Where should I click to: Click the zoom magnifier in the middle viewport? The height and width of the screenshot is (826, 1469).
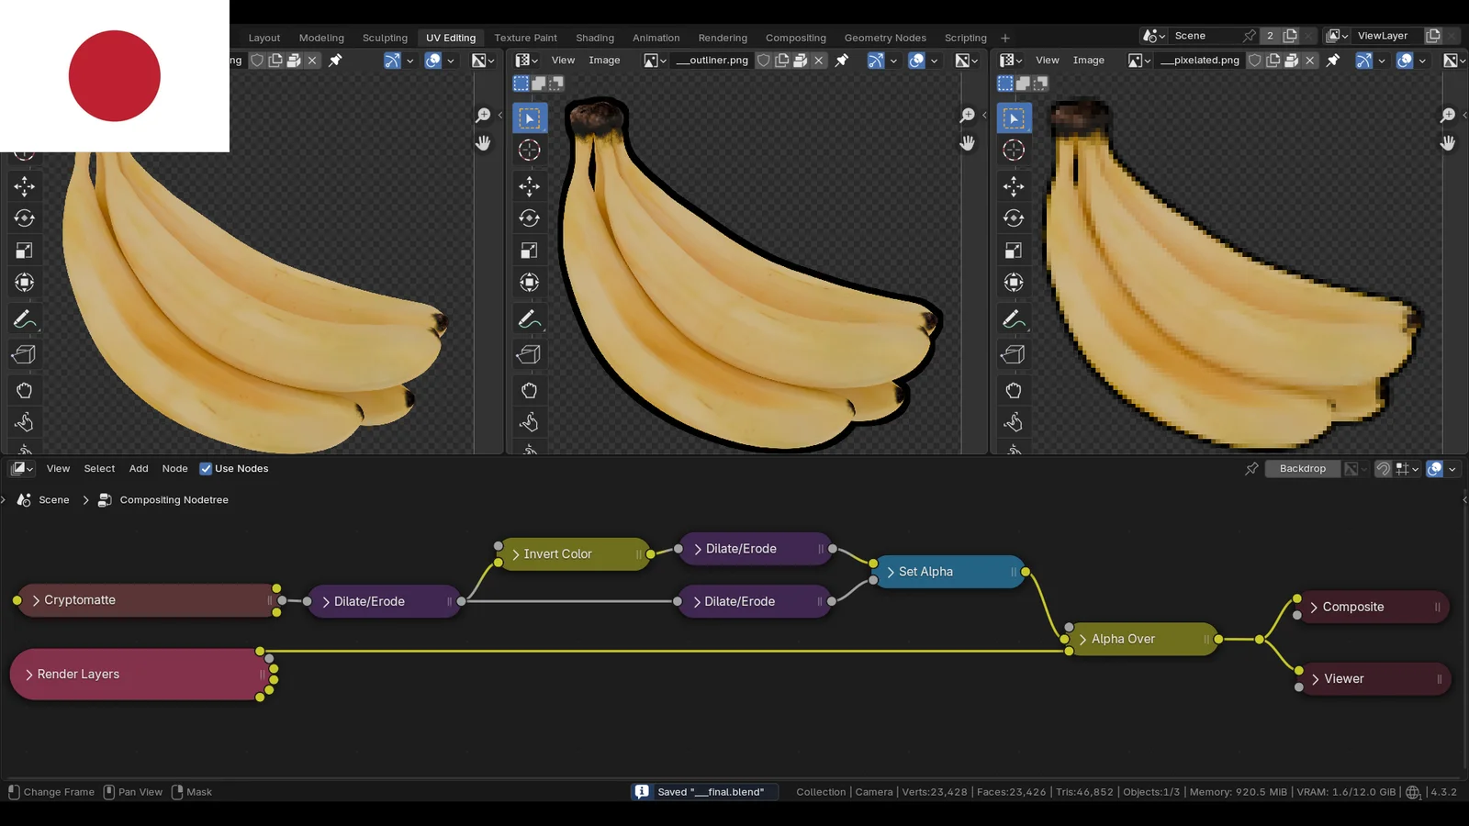[x=967, y=116]
